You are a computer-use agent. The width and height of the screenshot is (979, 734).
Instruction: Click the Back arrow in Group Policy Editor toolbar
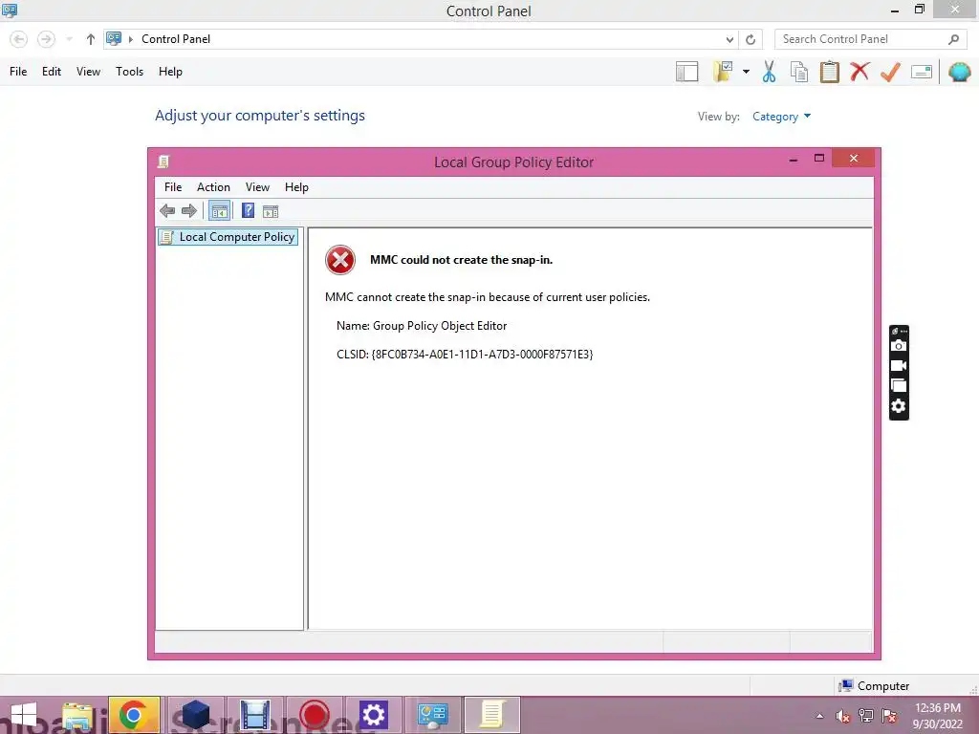[166, 211]
